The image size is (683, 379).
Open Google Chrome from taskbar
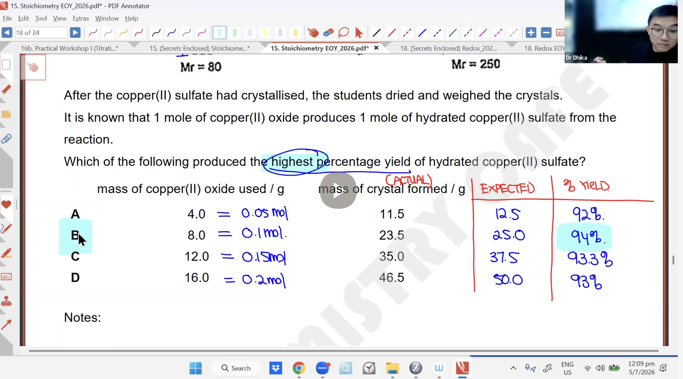tap(299, 368)
